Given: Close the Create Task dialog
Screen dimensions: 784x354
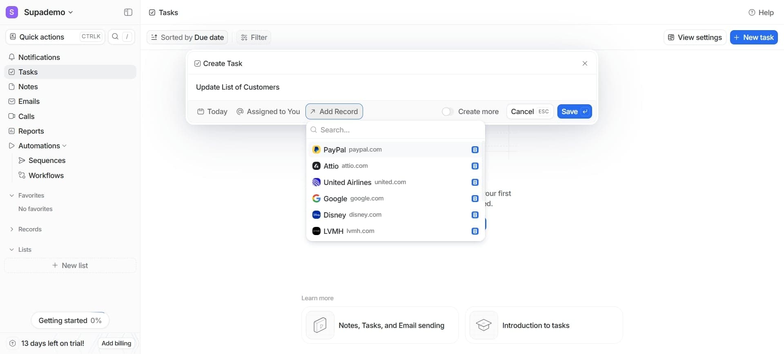Looking at the screenshot, I should point(584,64).
